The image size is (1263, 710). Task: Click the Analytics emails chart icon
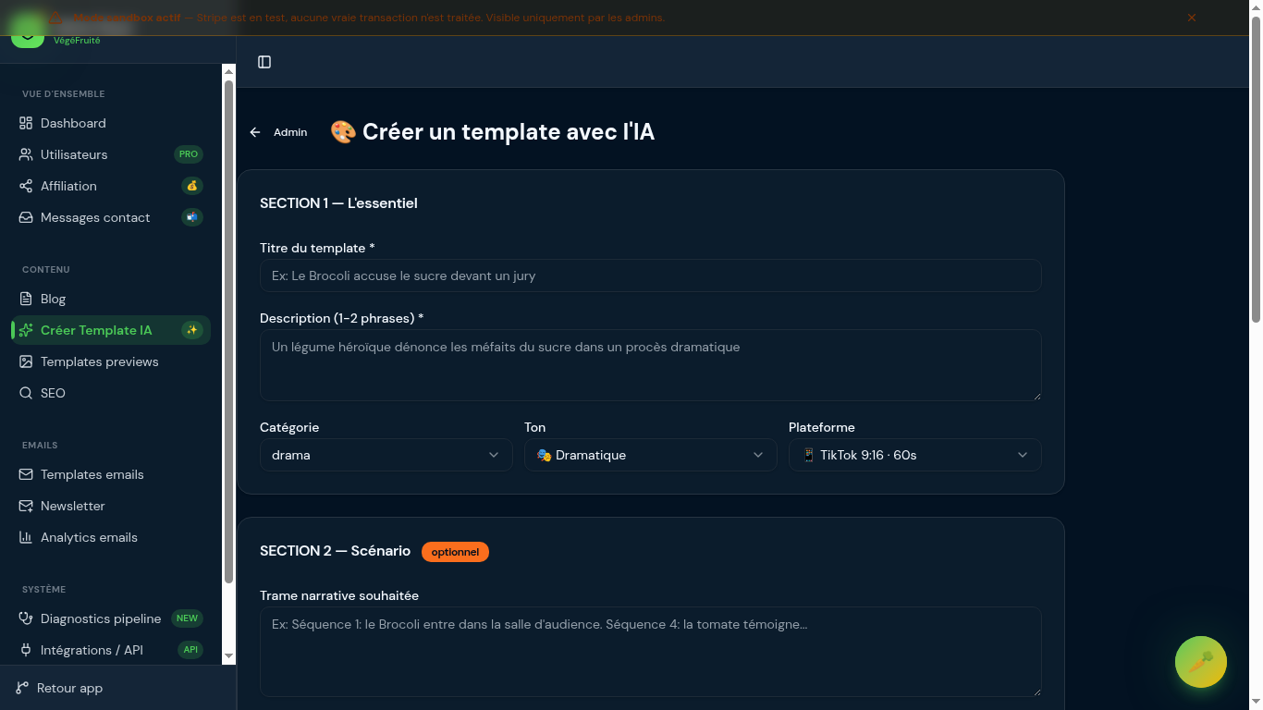pyautogui.click(x=26, y=537)
